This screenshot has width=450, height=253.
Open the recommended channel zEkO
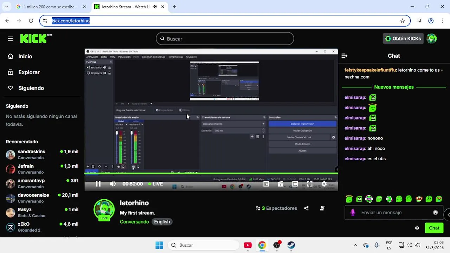[x=42, y=227]
